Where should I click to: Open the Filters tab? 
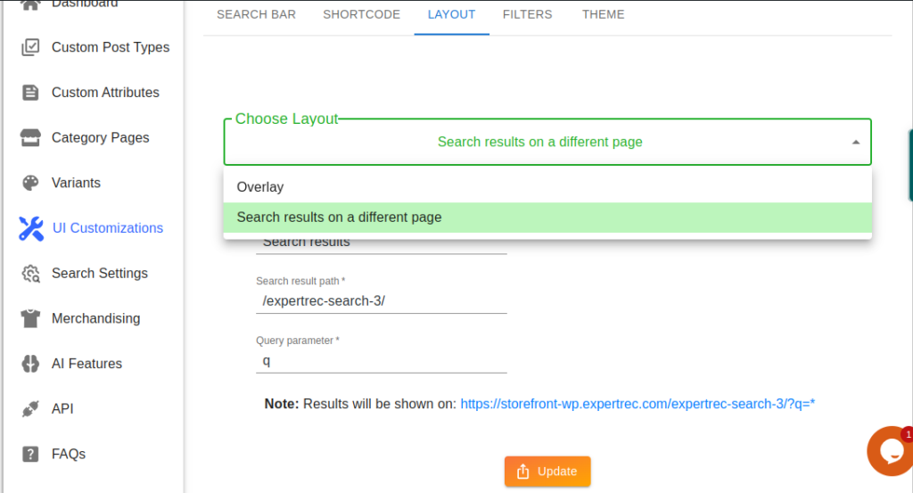(x=527, y=15)
